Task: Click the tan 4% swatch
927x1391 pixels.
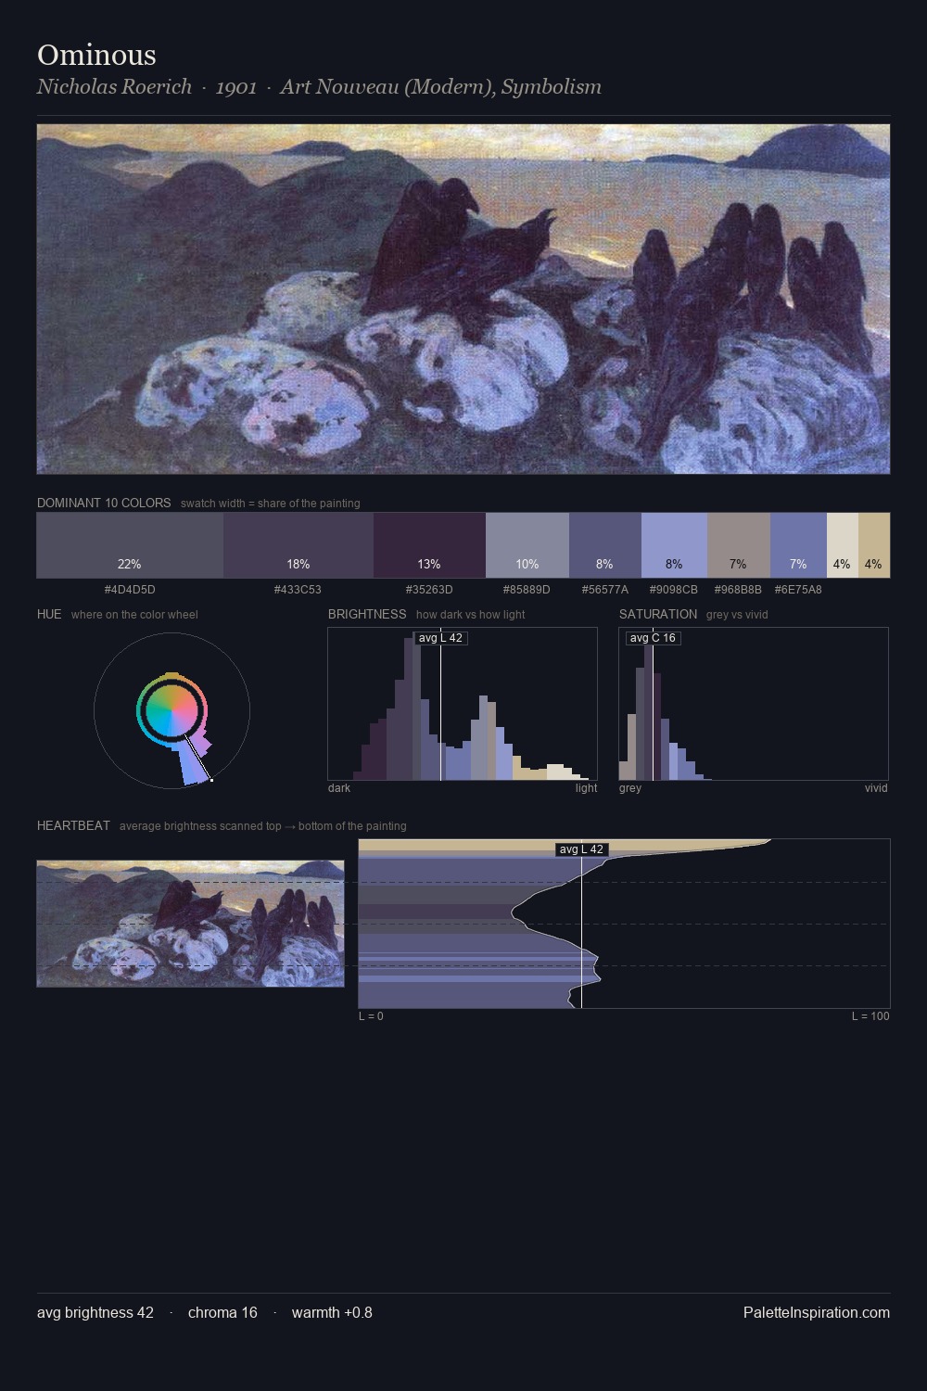Action: tap(874, 545)
